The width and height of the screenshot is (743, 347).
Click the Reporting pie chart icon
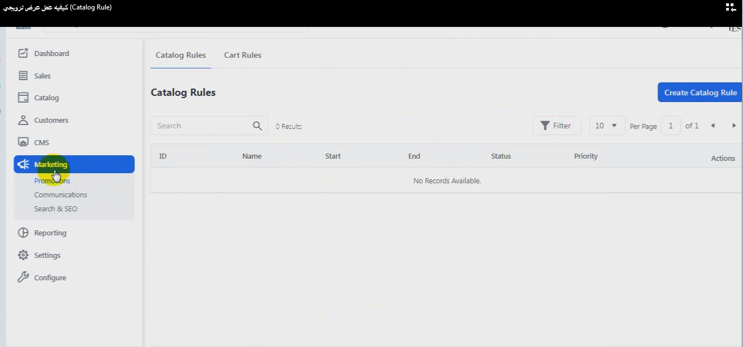pos(23,233)
